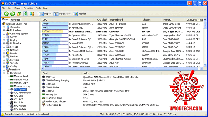Expand the Storage tree node

4,47
